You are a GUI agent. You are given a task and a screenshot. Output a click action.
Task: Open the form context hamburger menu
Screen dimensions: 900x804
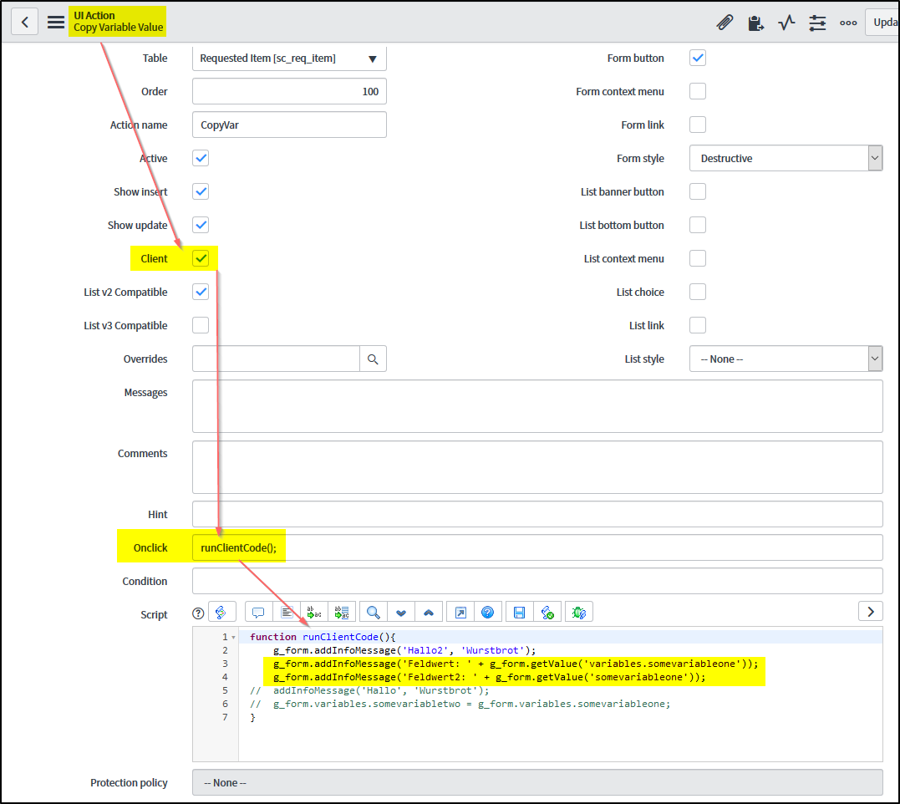coord(56,22)
